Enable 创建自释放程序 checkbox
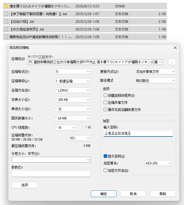Image resolution: width=184 pixels, height=205 pixels. coord(105,95)
